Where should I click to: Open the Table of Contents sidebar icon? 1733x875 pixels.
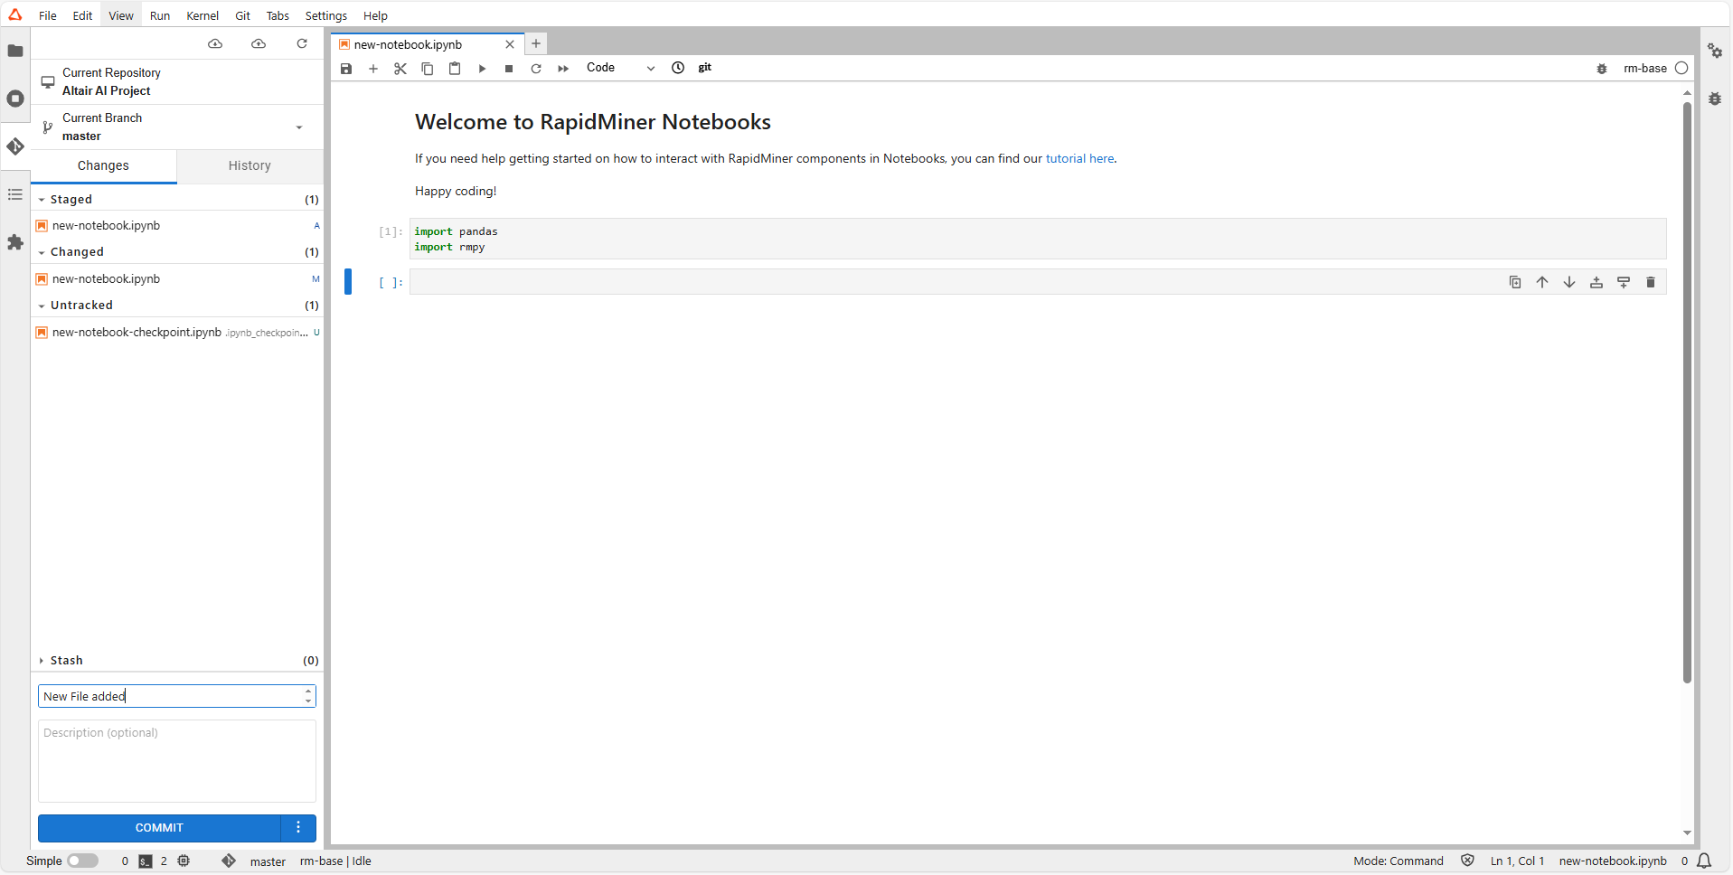point(15,194)
